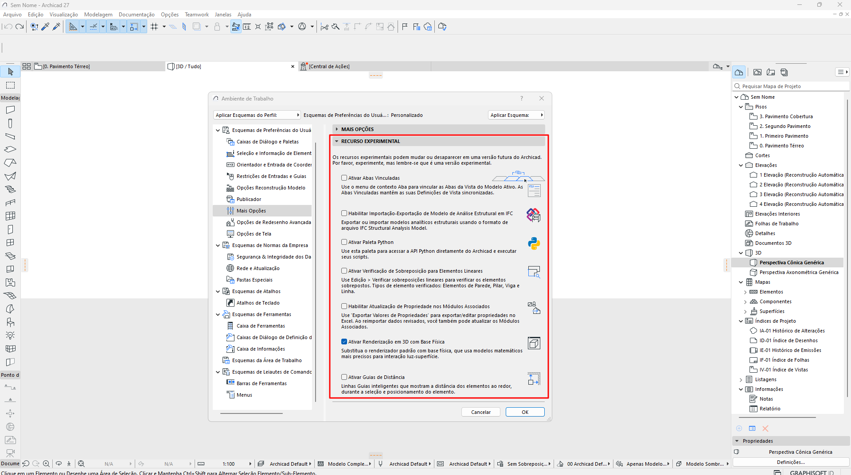
Task: Click Cancelar in the dialog
Action: click(481, 412)
